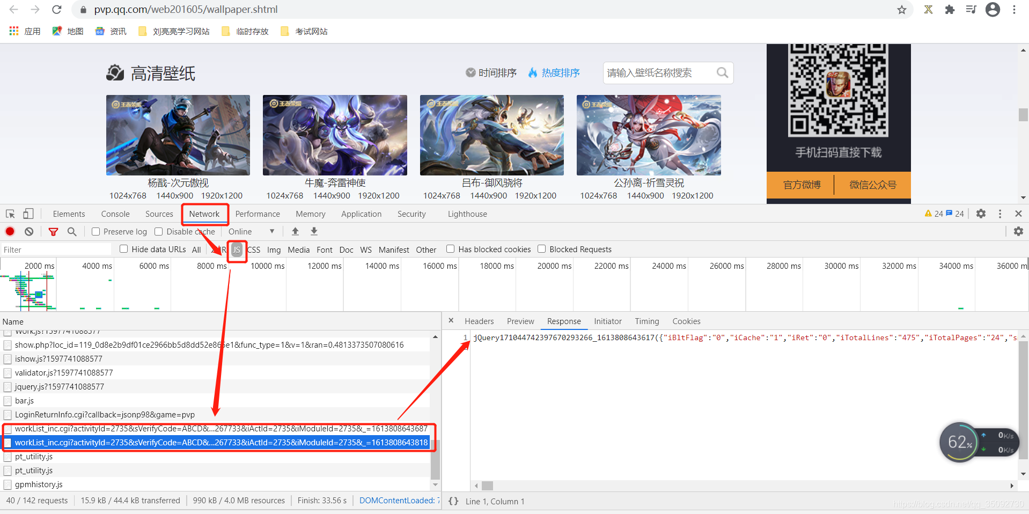Open the Headers tab of the request
This screenshot has height=514, width=1029.
[479, 321]
